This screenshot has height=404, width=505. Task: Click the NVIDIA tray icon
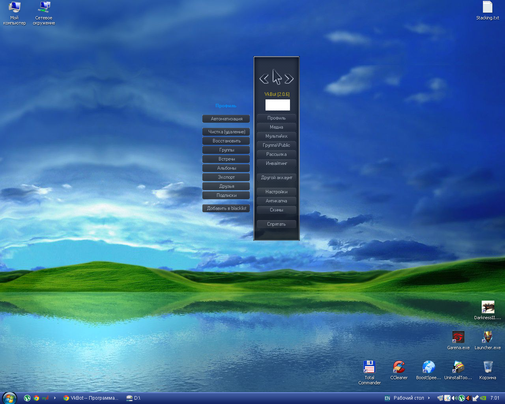pyautogui.click(x=483, y=398)
